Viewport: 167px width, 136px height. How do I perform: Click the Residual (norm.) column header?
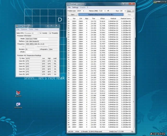[x=126, y=19]
